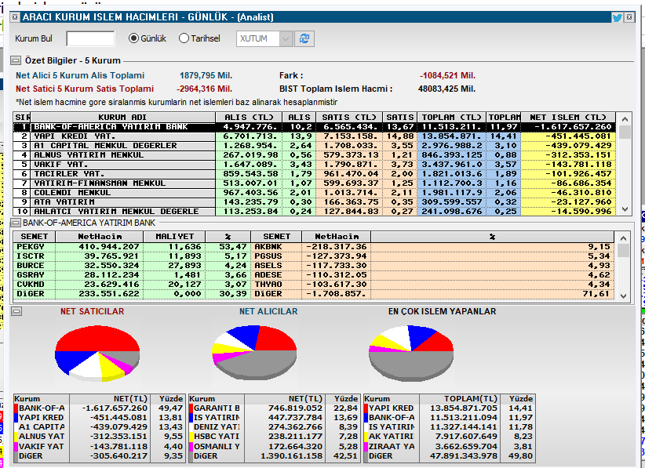The image size is (645, 468).
Task: Click red swatch beside GARANTI B legend entry
Action: (x=191, y=408)
